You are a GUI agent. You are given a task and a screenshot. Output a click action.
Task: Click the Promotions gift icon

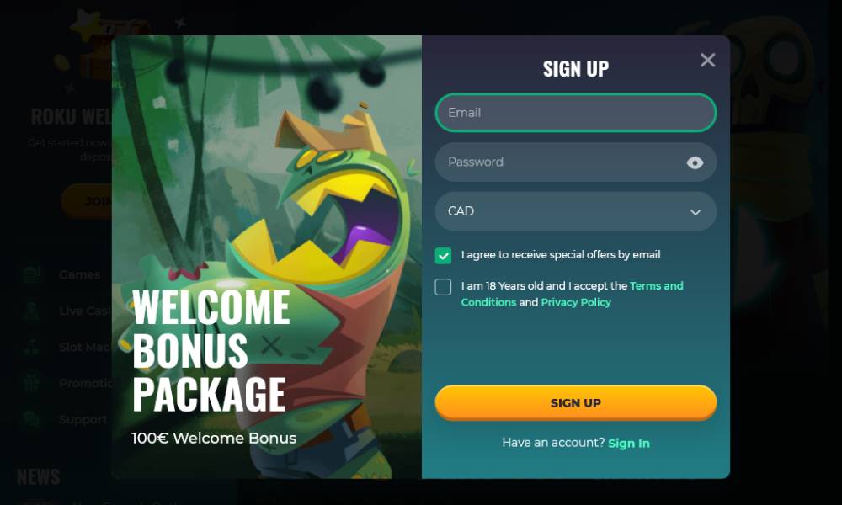point(32,383)
